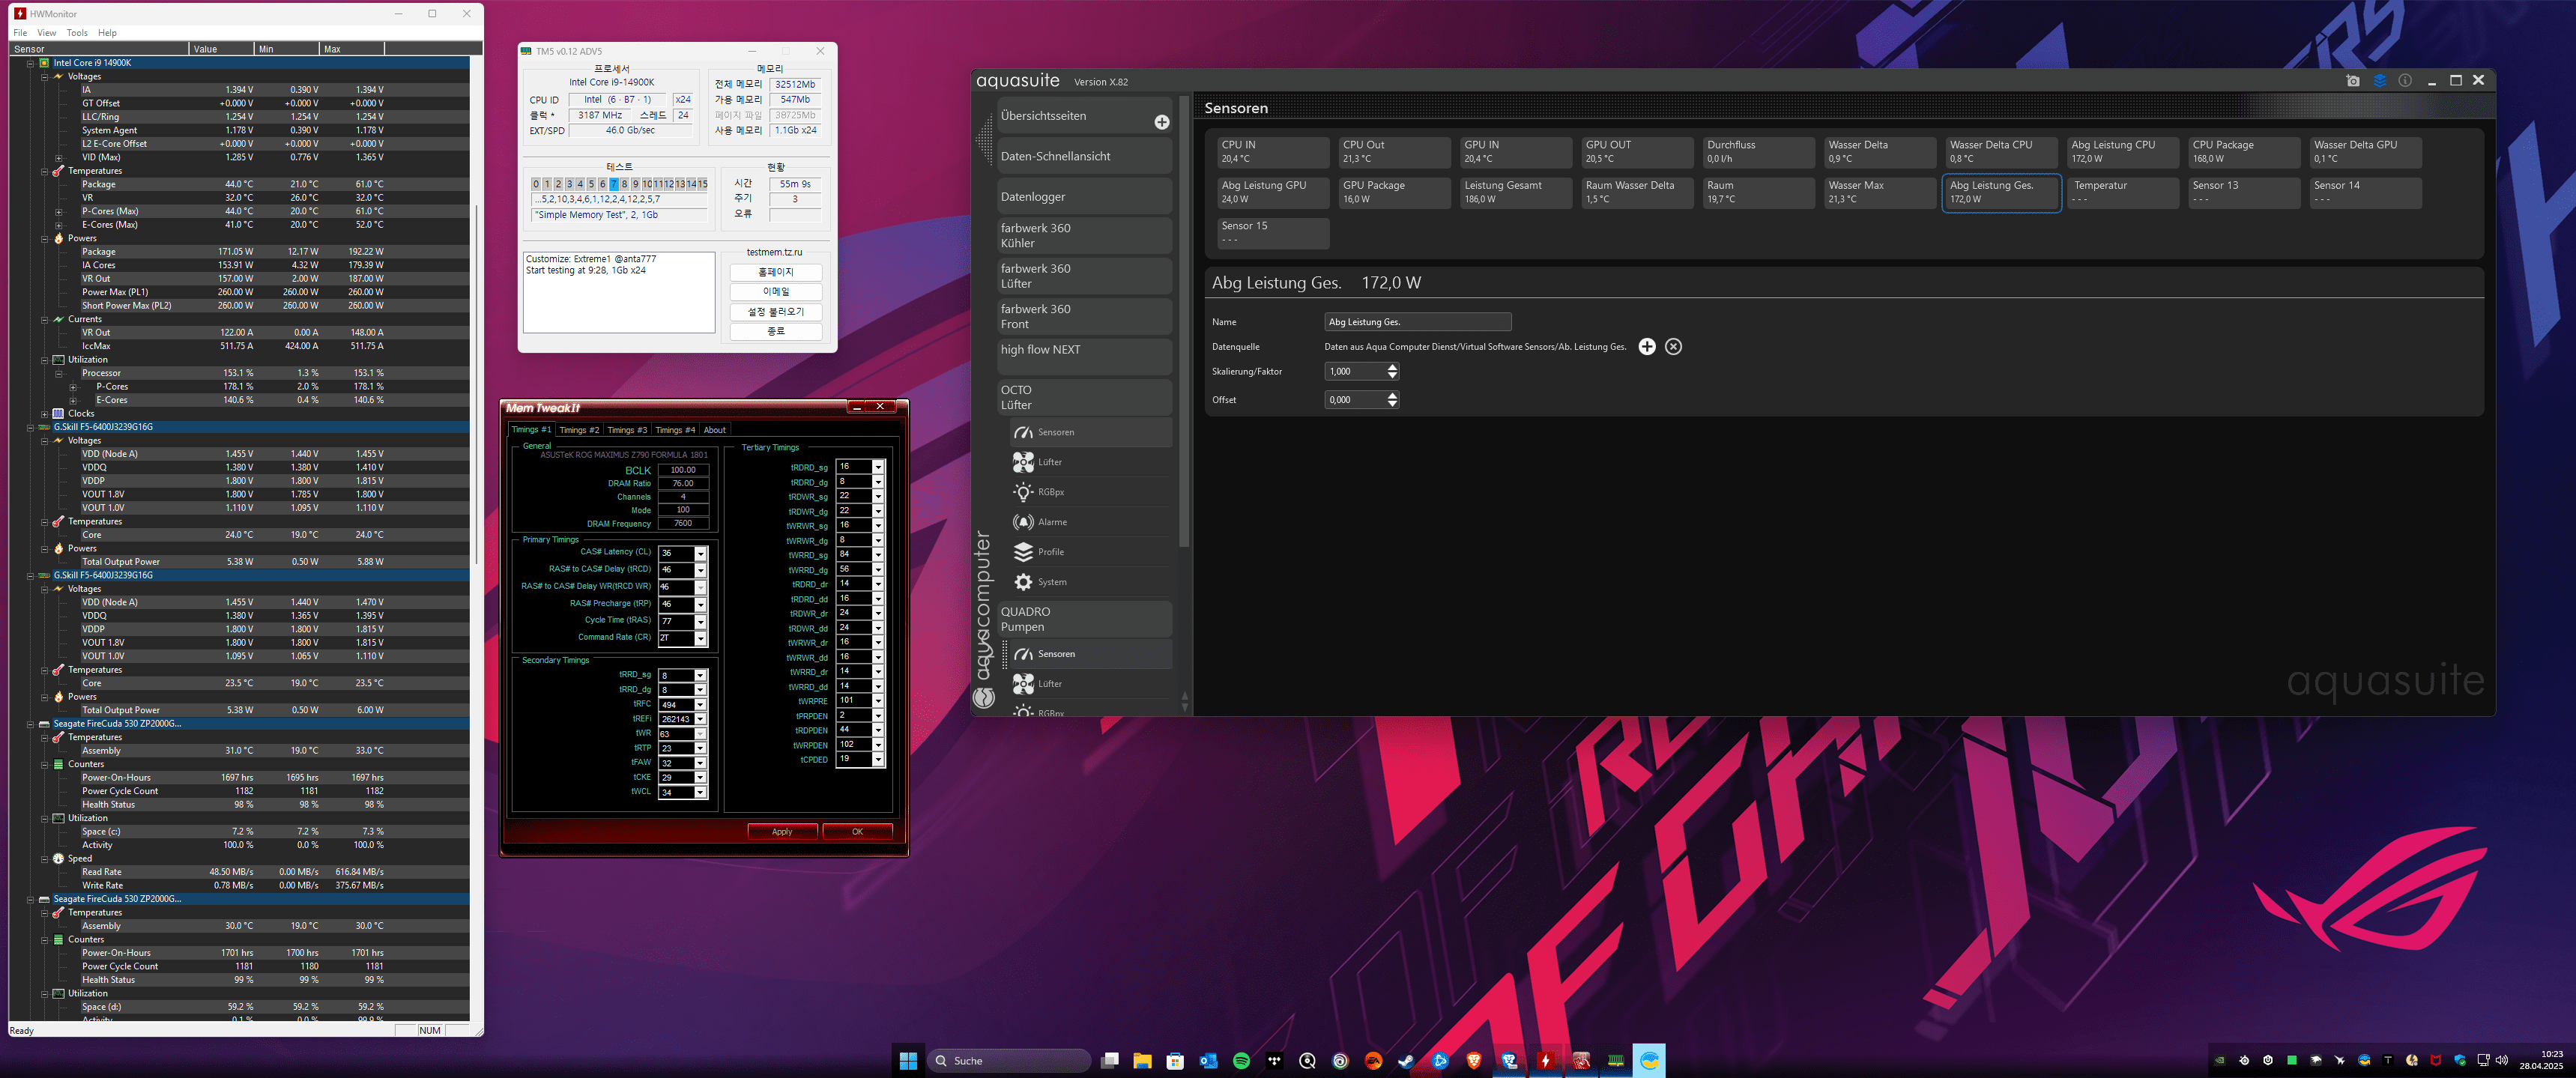
Task: Select Sensoren under QUADRO Pumpen
Action: 1090,654
